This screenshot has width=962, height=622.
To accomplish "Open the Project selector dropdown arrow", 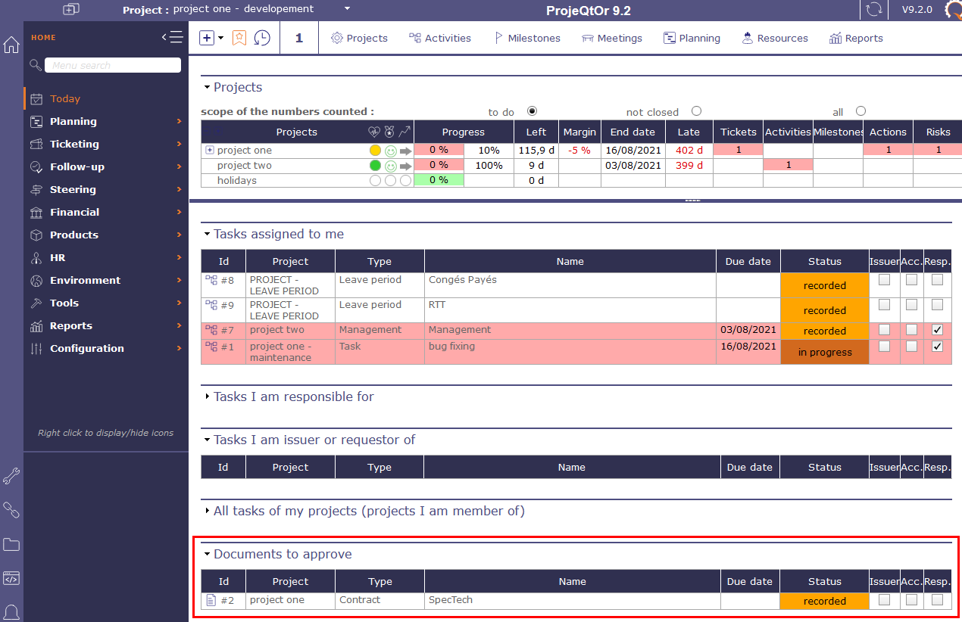I will (x=347, y=9).
